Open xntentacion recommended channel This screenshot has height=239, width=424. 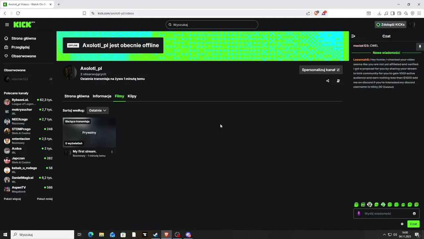coord(28,140)
